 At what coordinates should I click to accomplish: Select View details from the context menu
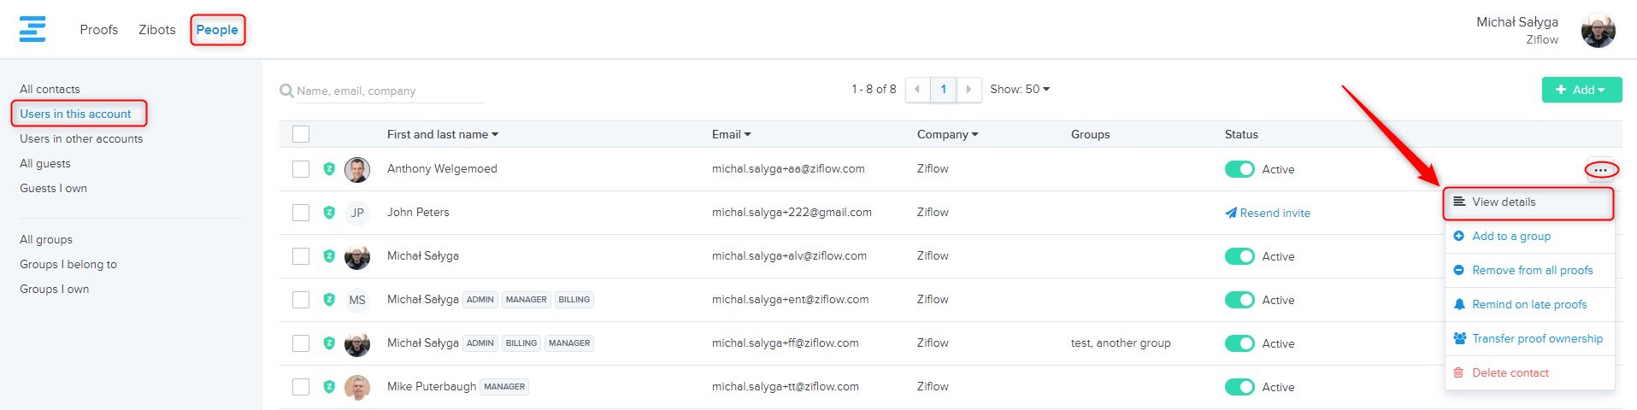(x=1504, y=202)
